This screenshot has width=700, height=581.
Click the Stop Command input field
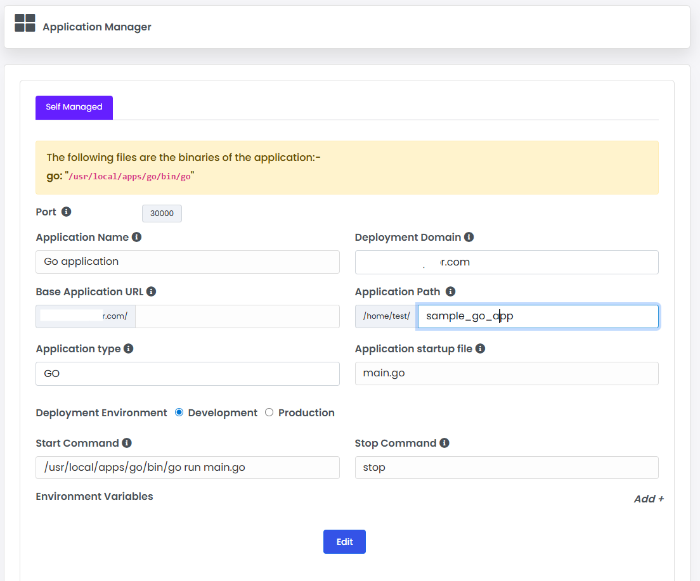[x=506, y=468]
